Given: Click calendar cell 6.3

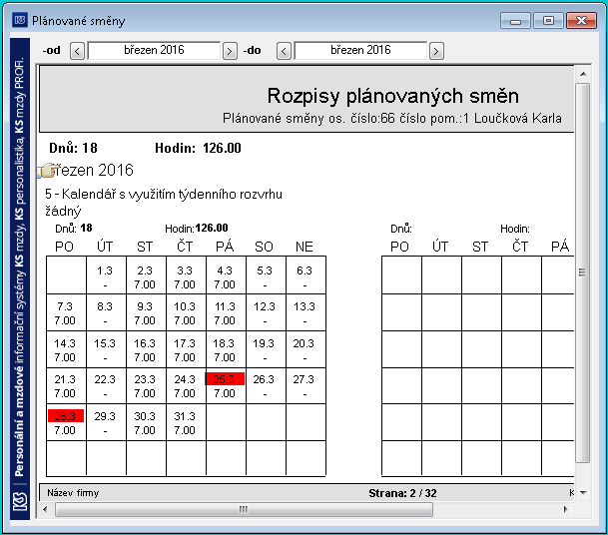Looking at the screenshot, I should [305, 275].
